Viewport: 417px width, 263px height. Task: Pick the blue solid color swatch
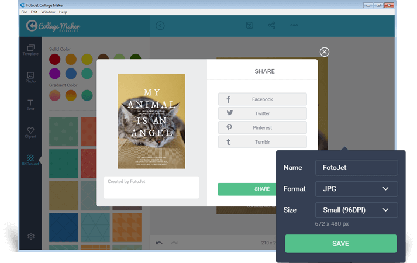[x=71, y=74]
